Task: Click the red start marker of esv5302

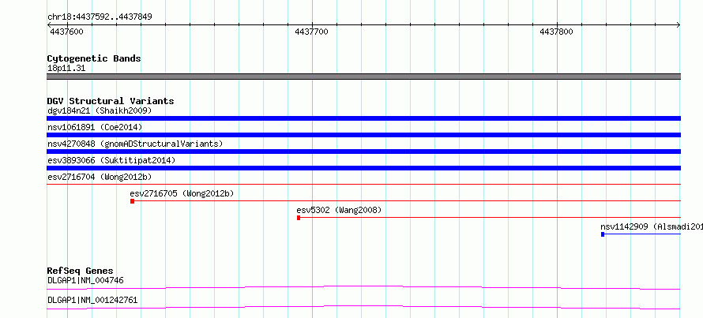Action: pos(299,218)
